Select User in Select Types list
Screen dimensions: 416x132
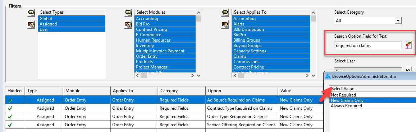click(72, 29)
